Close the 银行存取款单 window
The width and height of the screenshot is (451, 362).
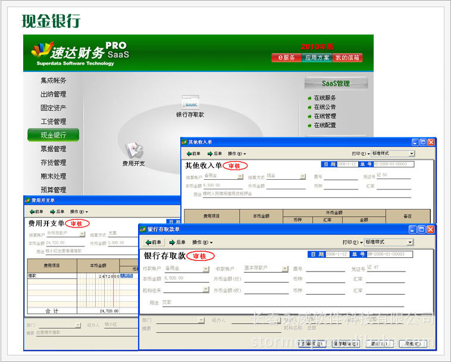click(x=430, y=229)
